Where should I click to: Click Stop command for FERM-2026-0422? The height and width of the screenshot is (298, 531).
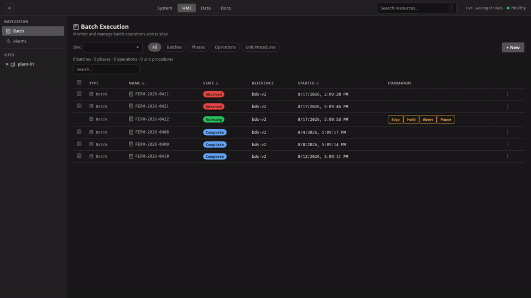click(x=395, y=120)
